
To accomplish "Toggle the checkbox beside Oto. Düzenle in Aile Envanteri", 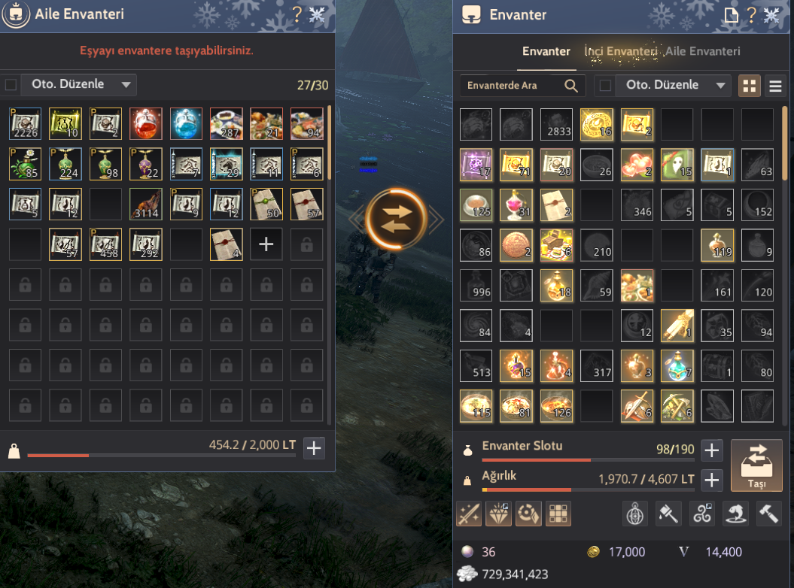I will coord(11,84).
